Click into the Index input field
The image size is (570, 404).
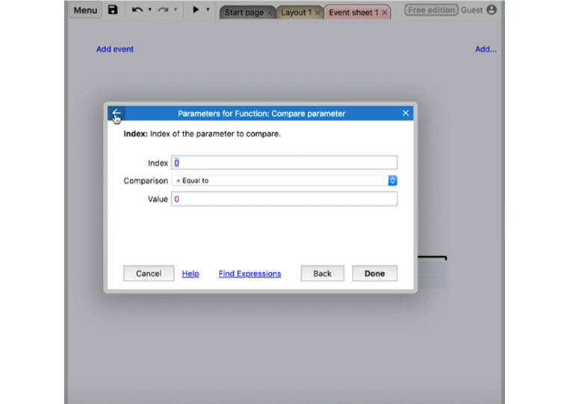coord(285,163)
